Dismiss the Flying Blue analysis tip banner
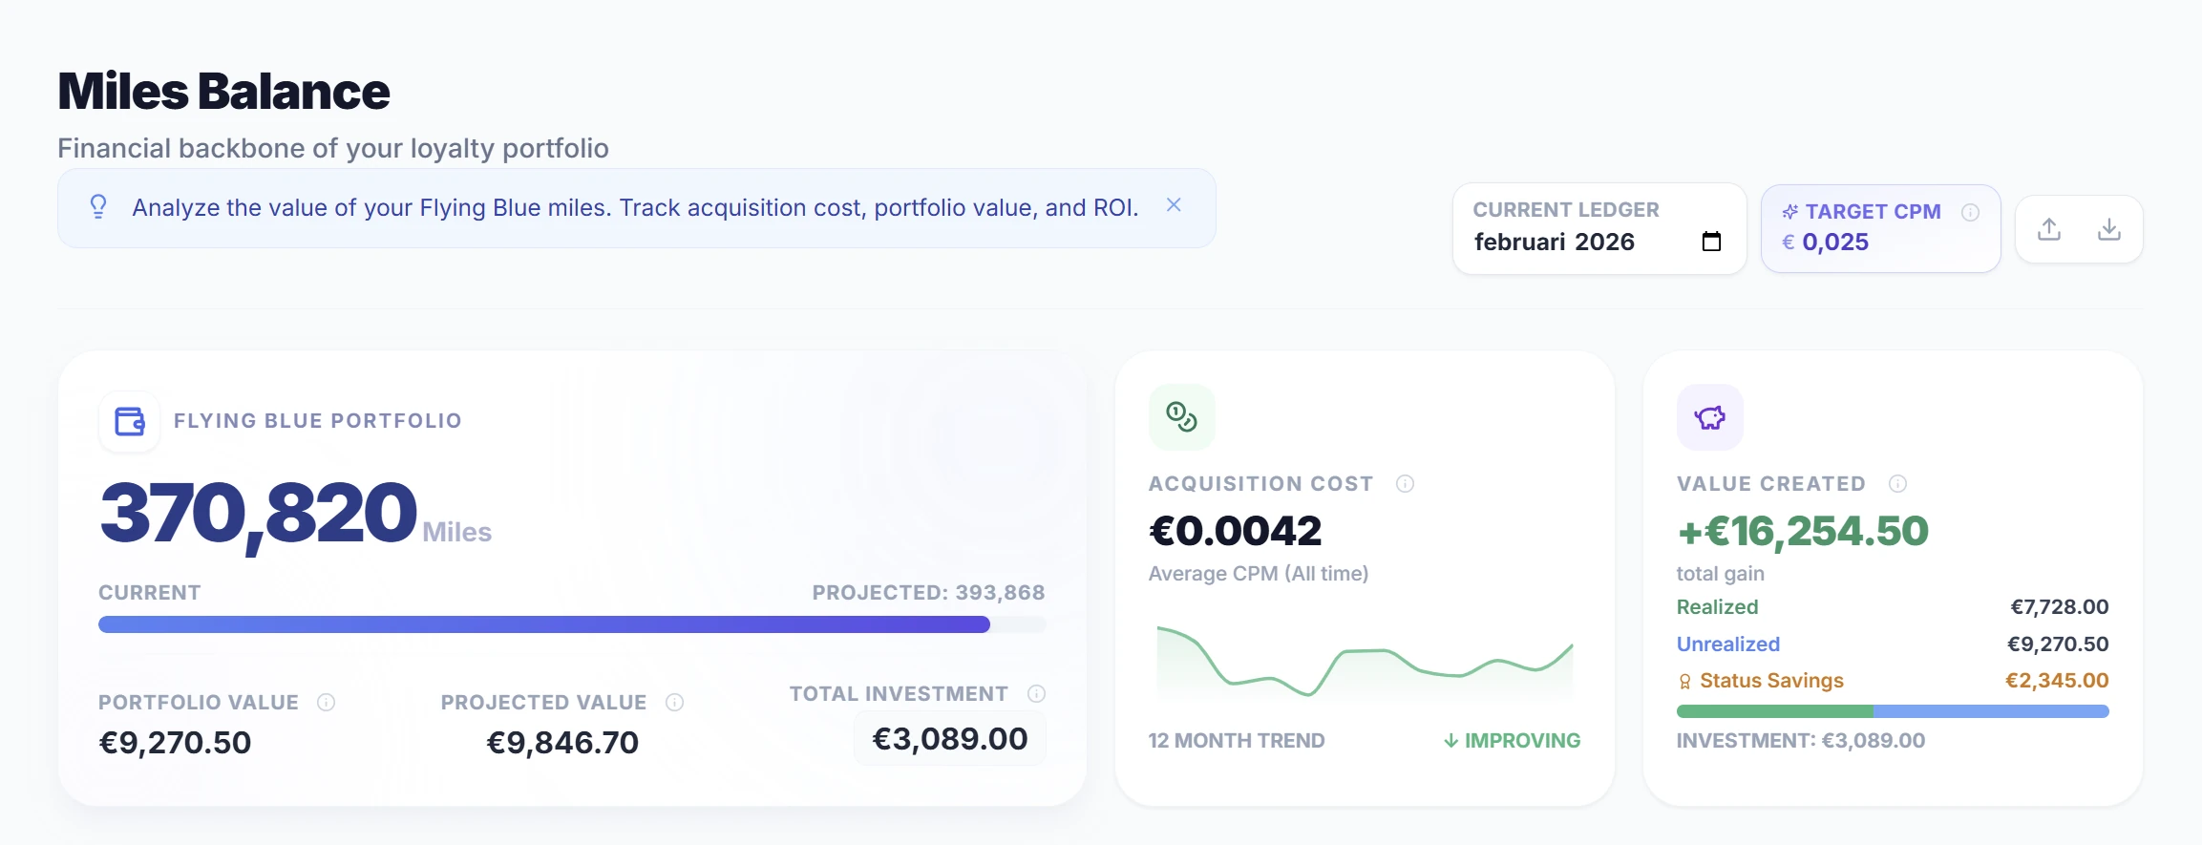The height and width of the screenshot is (845, 2202). [1174, 204]
